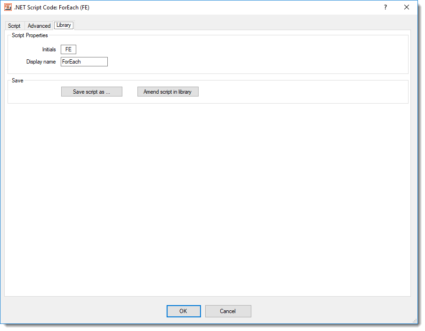Screen dimensions: 425x331
Task: Click the .NET Script Code window icon
Action: 8,8
